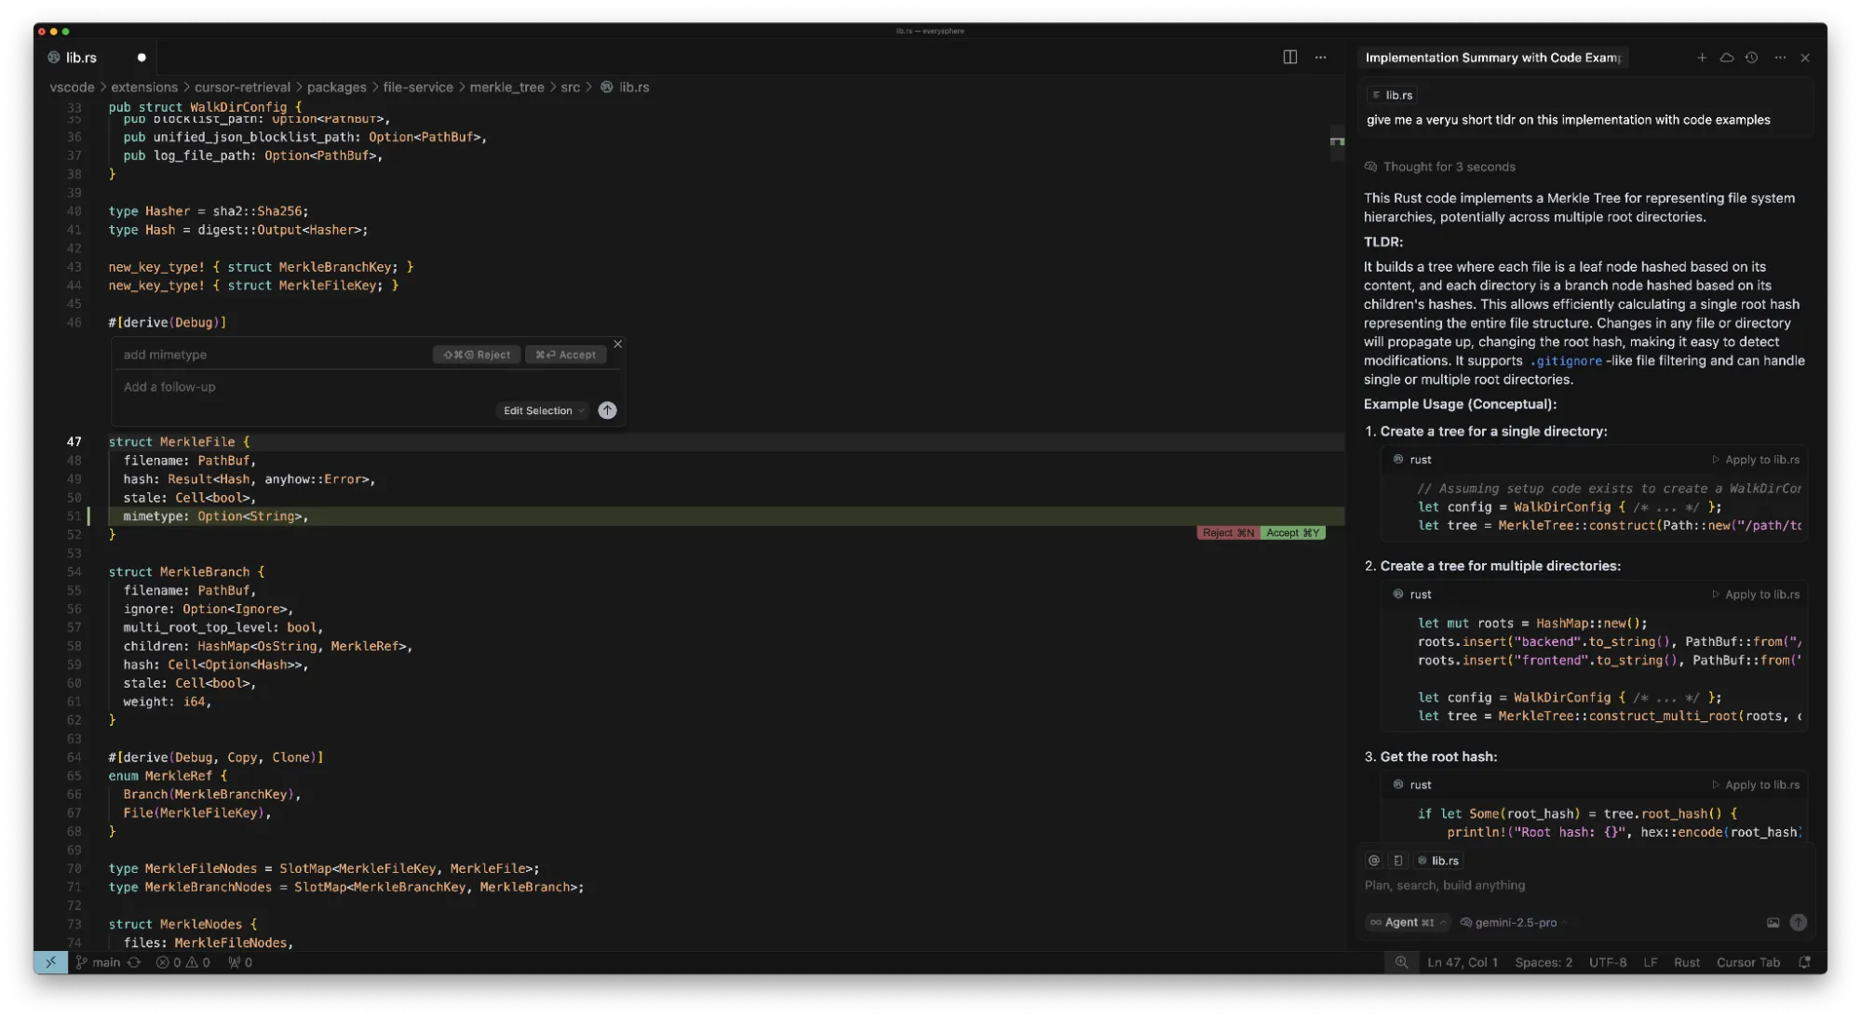Select Implementation Summary chat tab
This screenshot has height=1019, width=1861.
click(x=1492, y=58)
